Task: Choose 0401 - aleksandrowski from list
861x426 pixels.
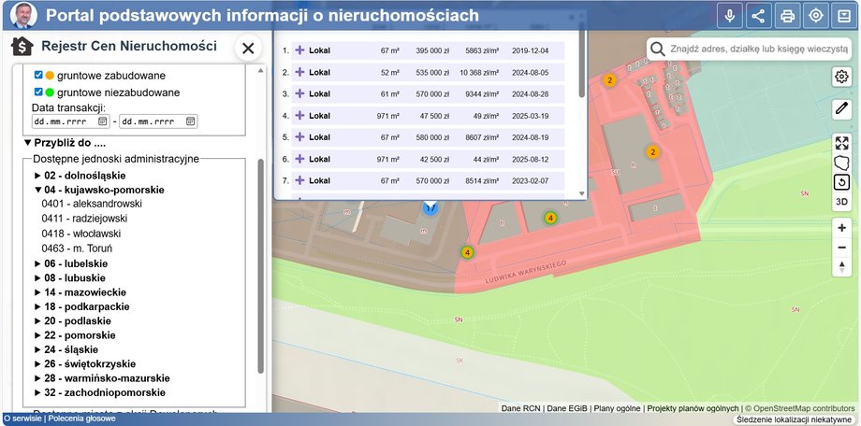Action: pyautogui.click(x=92, y=203)
